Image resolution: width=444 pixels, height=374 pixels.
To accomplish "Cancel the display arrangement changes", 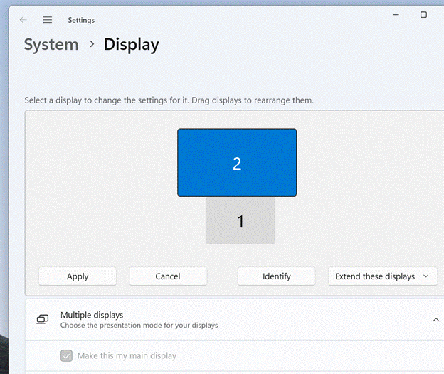I will tap(168, 276).
